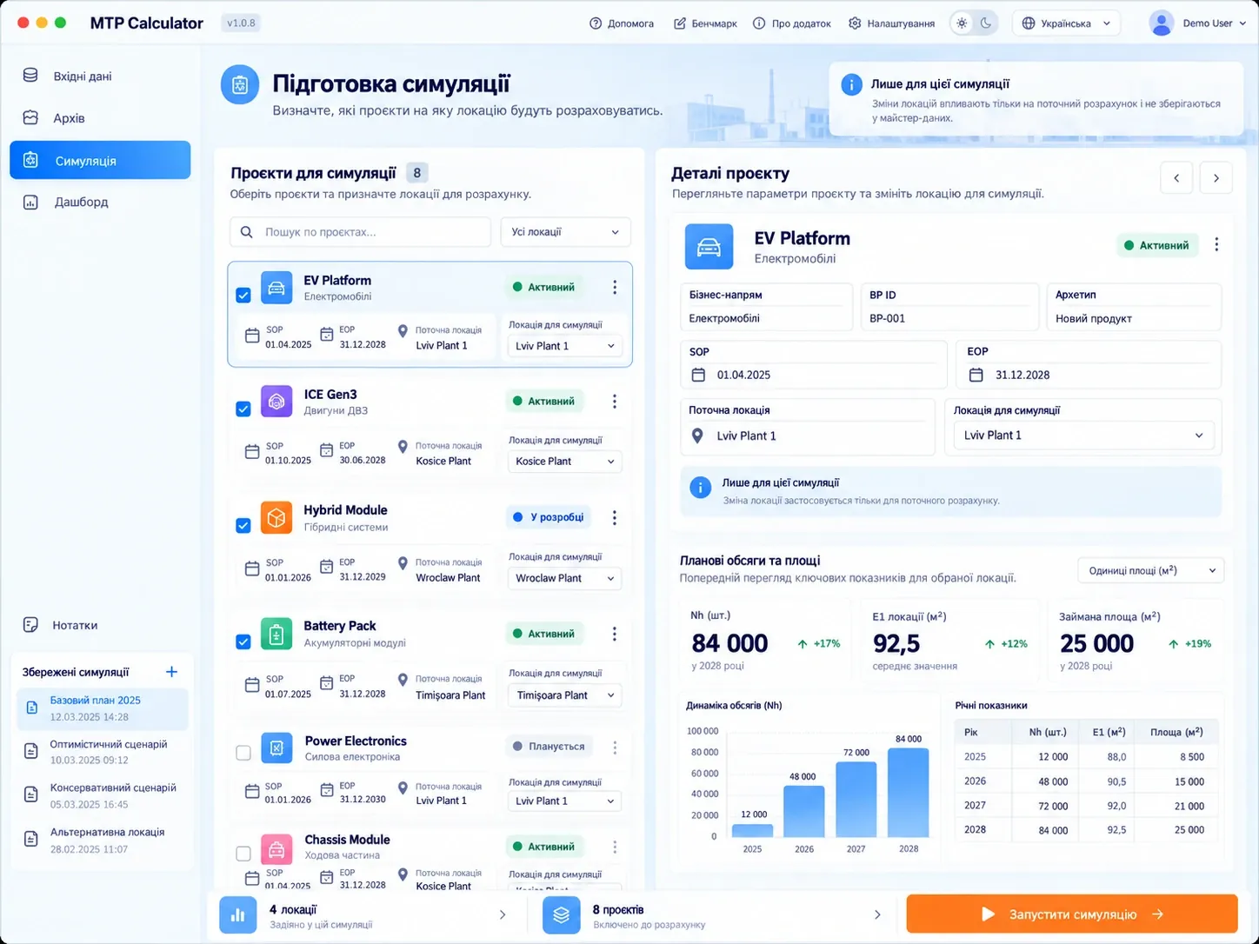Click the ICE Gen3 purple engine icon
Viewport: 1259px width, 944px height.
[x=276, y=402]
